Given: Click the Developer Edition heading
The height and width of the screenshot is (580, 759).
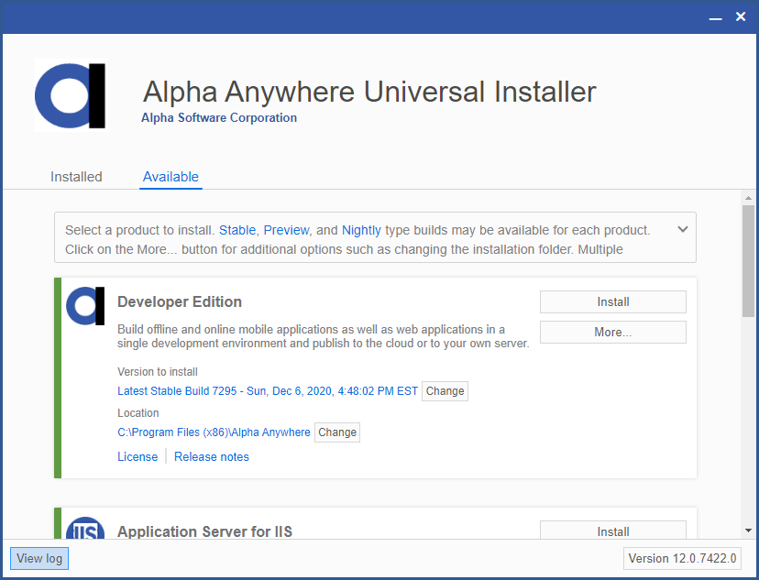Looking at the screenshot, I should (x=180, y=301).
